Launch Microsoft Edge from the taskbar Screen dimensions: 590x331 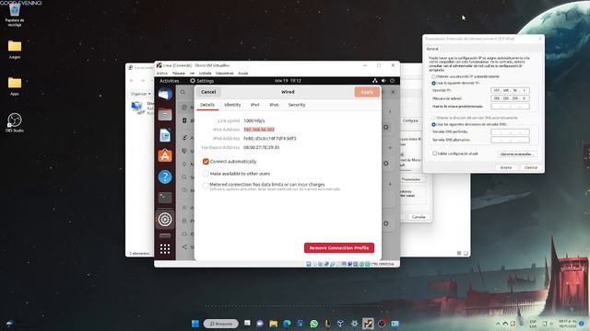coord(287,324)
